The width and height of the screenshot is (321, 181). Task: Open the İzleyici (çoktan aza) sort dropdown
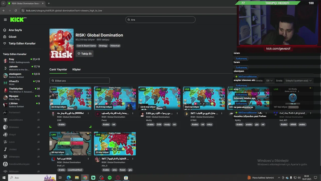pos(298,81)
